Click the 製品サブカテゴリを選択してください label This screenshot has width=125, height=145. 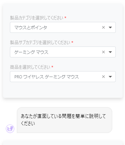40,42
